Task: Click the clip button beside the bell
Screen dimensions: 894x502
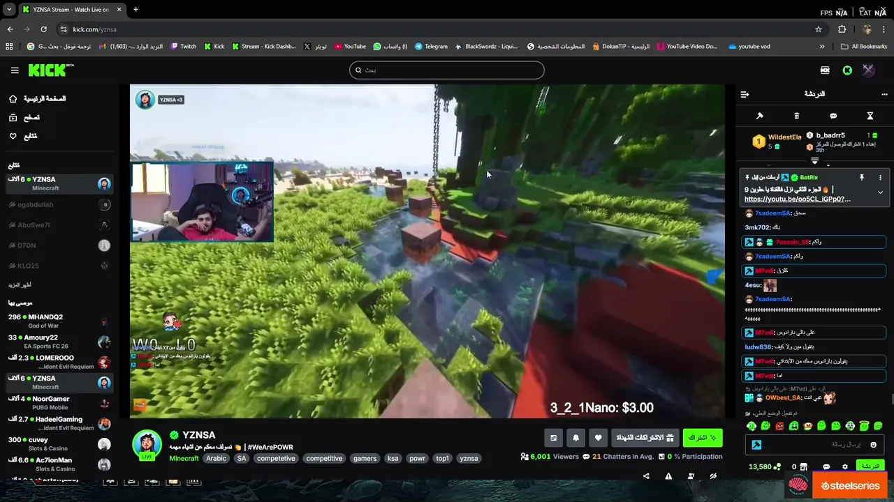Action: coord(553,438)
